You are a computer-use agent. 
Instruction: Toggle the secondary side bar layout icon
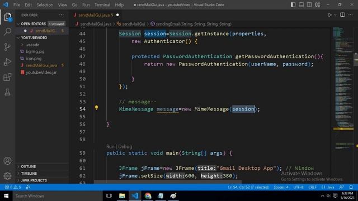pos(309,5)
